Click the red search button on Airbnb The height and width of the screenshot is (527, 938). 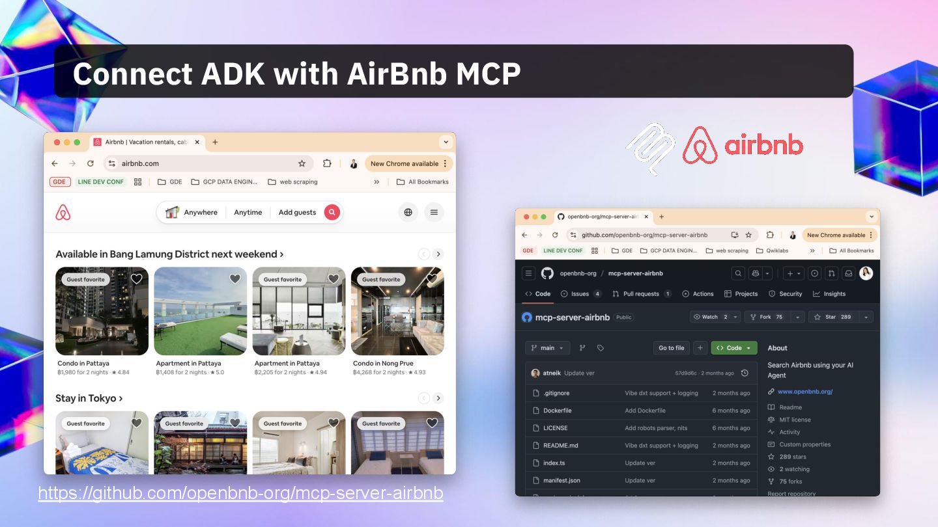pos(332,212)
